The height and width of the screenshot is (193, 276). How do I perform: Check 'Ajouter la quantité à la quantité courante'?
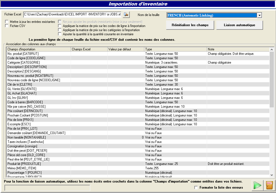[x=60, y=34]
